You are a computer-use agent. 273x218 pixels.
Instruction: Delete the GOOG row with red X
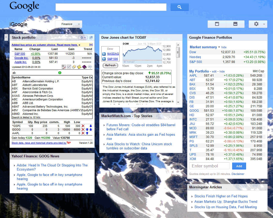click(83, 130)
